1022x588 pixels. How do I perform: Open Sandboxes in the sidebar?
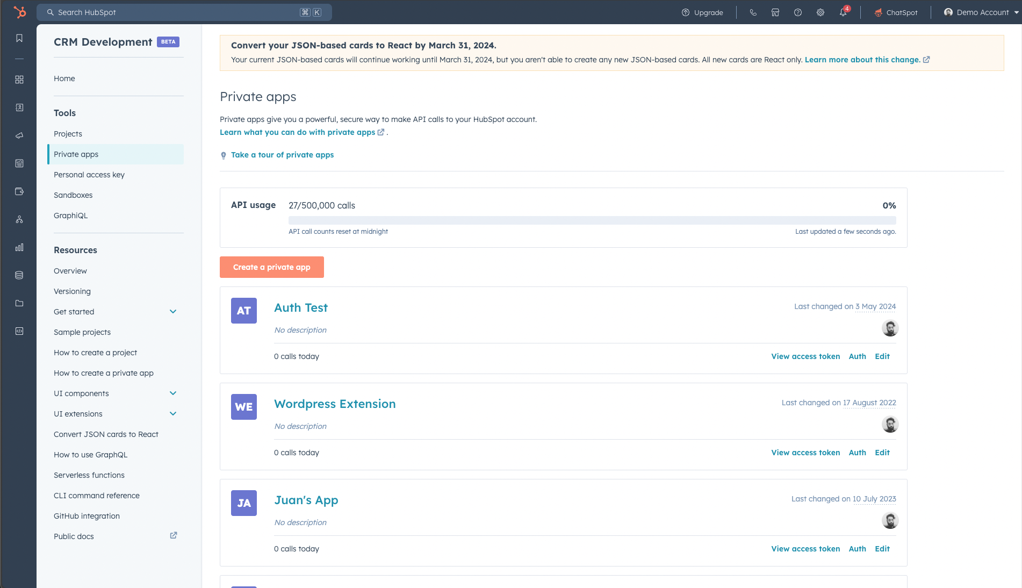(73, 195)
